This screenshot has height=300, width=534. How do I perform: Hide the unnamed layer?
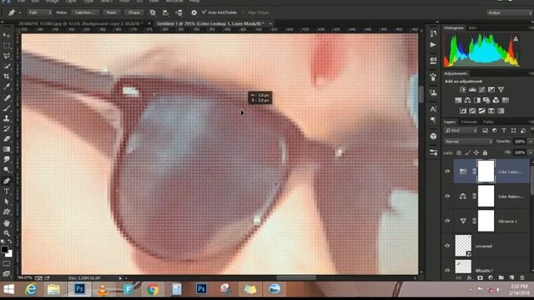tap(447, 246)
